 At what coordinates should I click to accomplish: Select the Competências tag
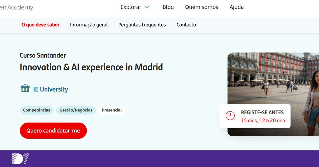[x=36, y=110]
